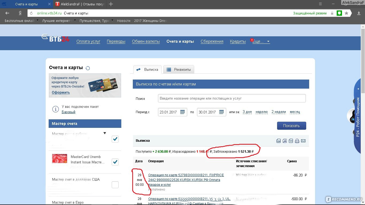Select period 2 недели

pyautogui.click(x=279, y=112)
